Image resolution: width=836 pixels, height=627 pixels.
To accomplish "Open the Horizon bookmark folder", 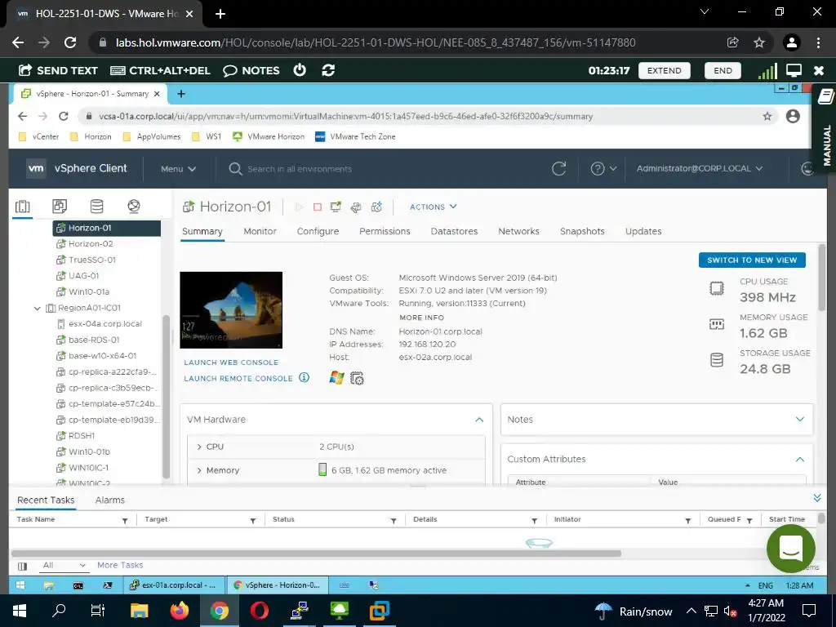I will tap(91, 136).
